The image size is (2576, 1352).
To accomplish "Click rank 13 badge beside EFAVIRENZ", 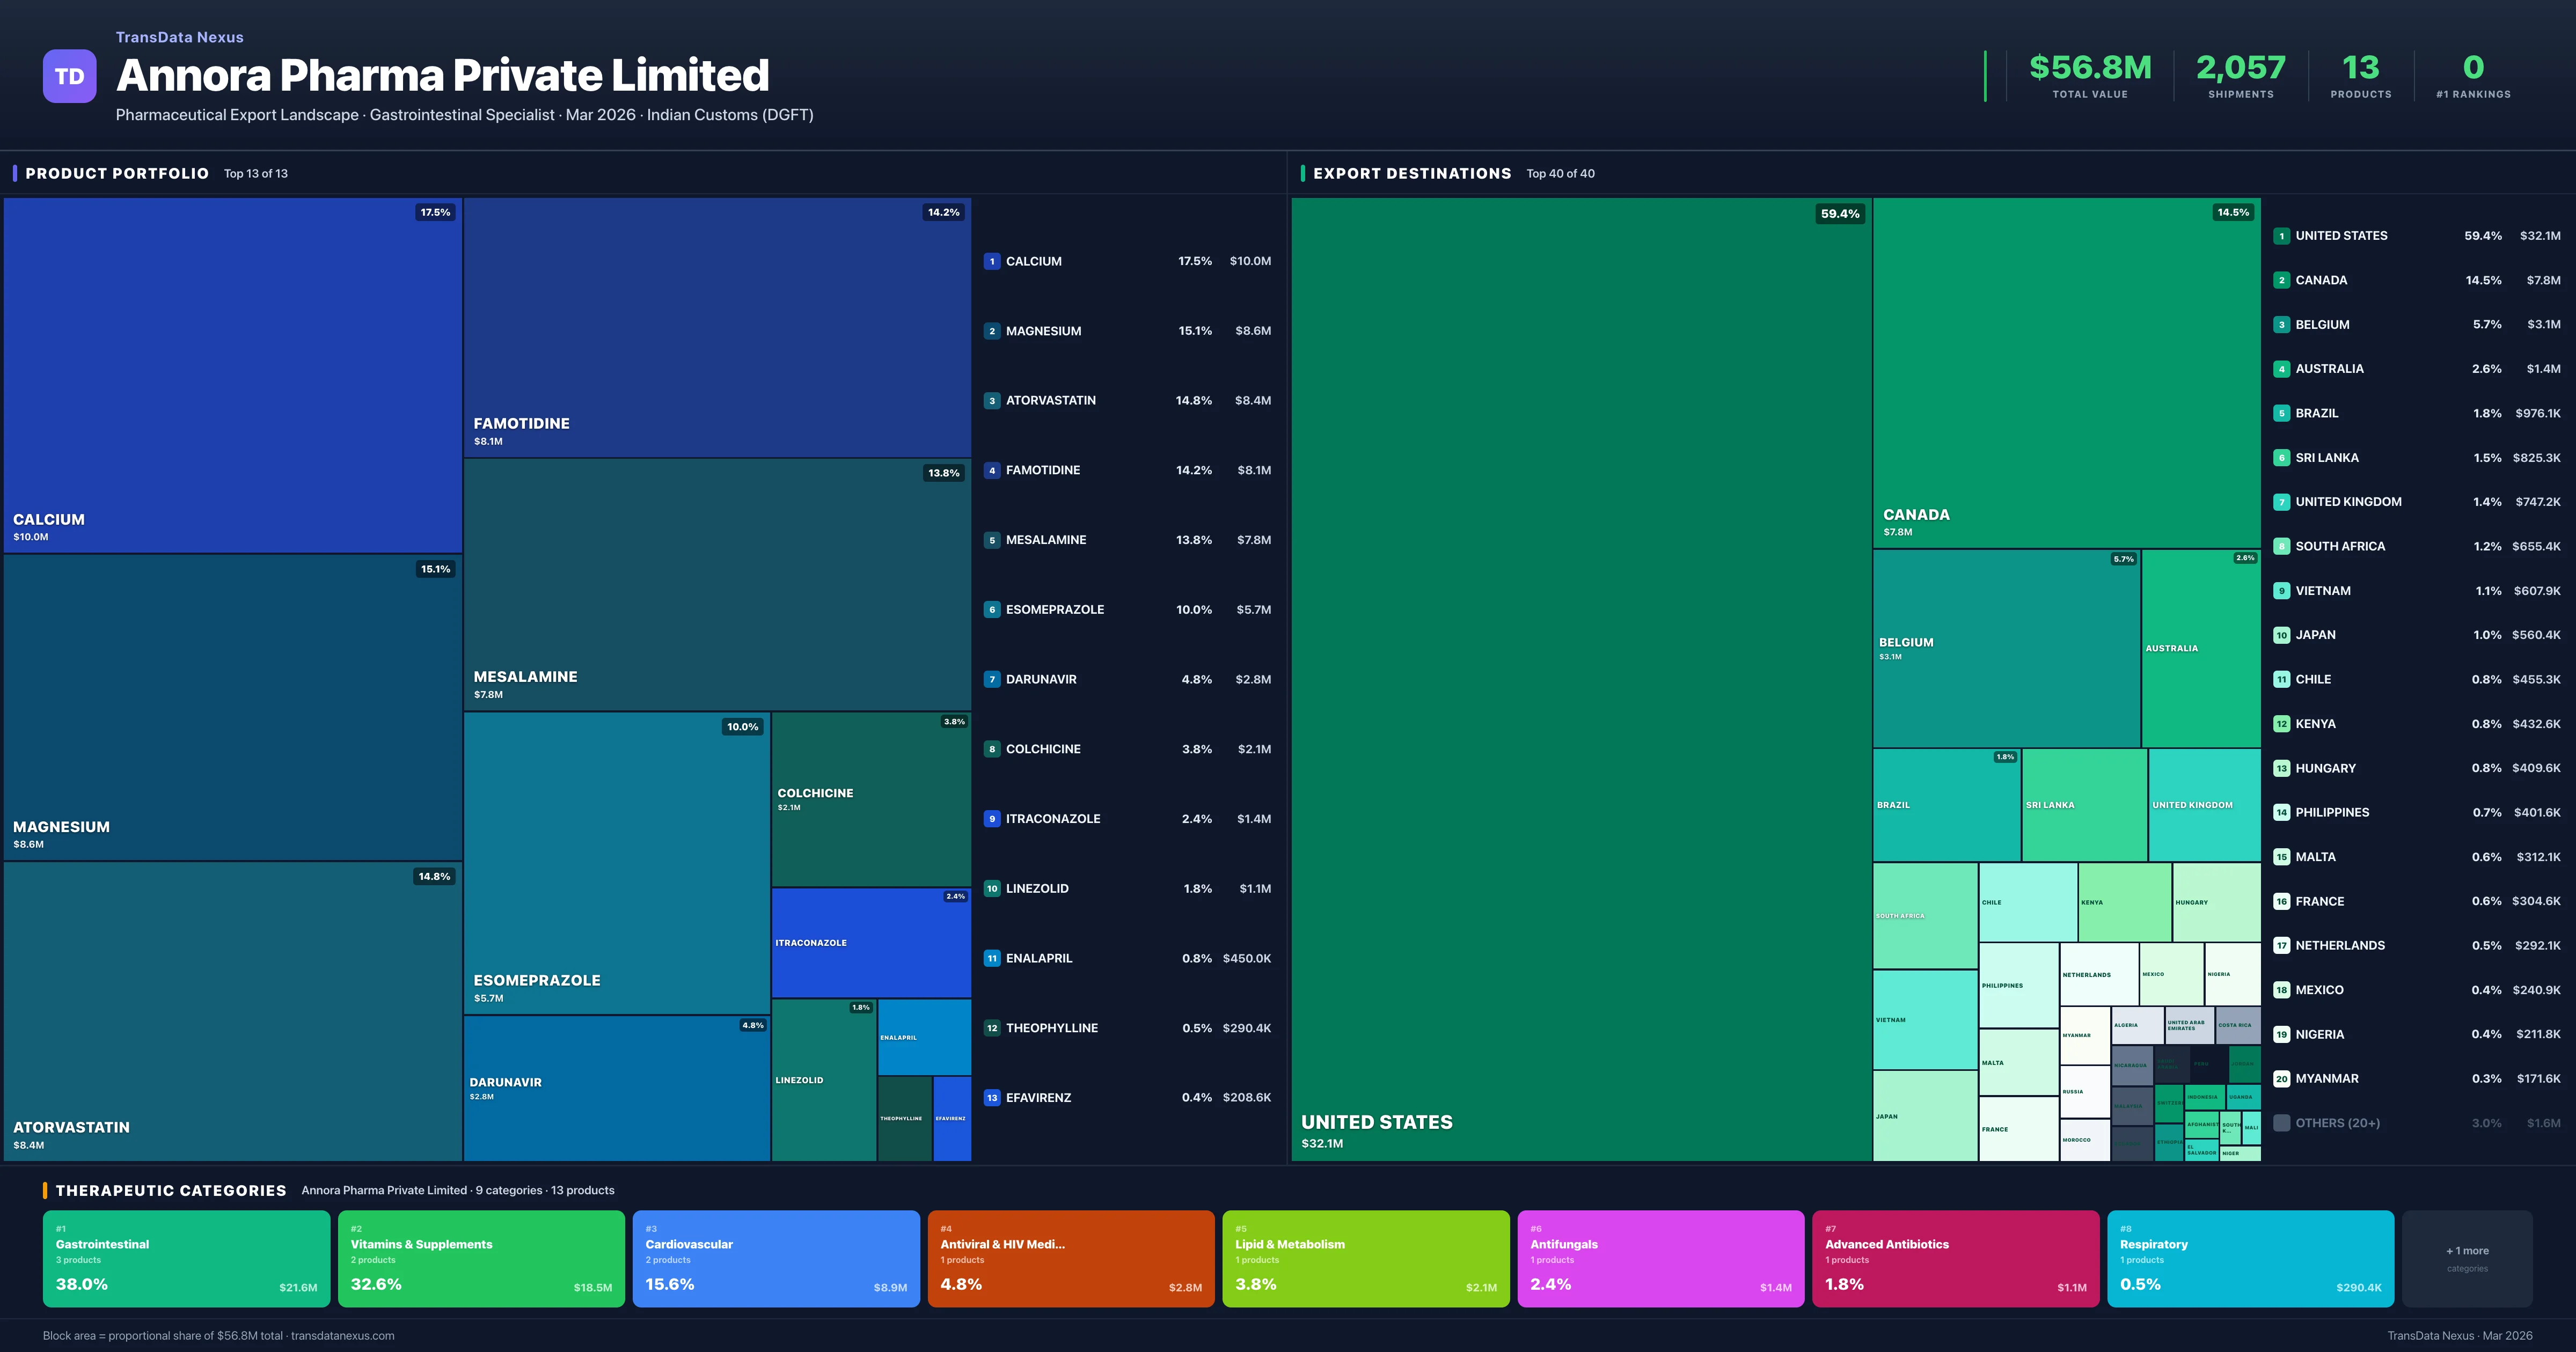I will [991, 1097].
